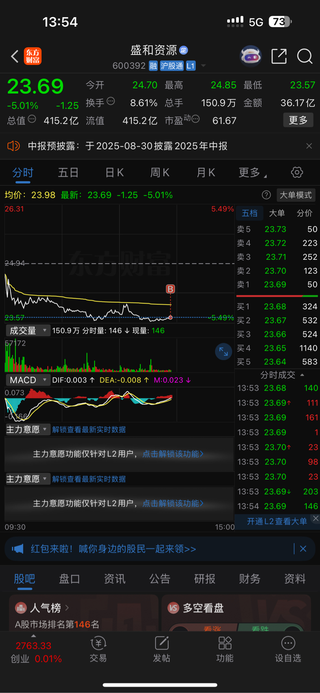The height and width of the screenshot is (693, 320).
Task: Open the 多空看盘 card
Action: tap(236, 613)
